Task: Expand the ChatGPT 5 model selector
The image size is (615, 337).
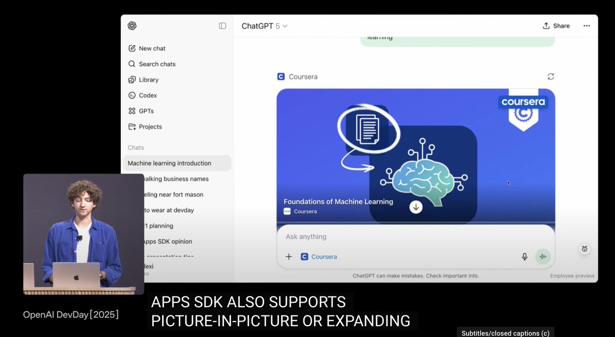Action: point(264,26)
